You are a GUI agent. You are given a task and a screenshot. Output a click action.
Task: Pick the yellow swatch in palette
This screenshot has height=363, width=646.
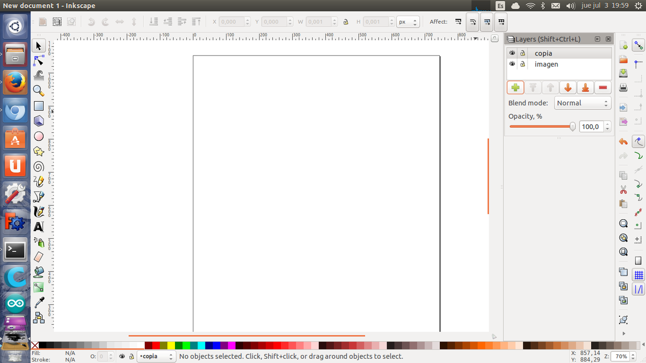[171, 345]
